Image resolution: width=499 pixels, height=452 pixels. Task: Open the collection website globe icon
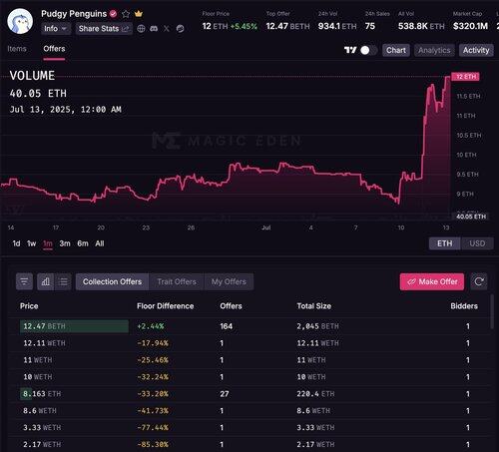tap(141, 29)
